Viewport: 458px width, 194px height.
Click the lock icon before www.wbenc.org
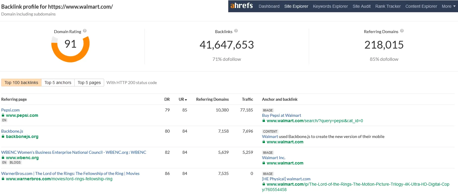coord(3,158)
